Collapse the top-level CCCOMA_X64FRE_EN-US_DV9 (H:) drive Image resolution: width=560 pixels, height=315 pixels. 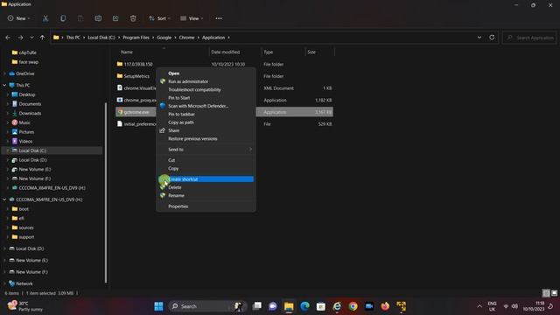point(4,199)
